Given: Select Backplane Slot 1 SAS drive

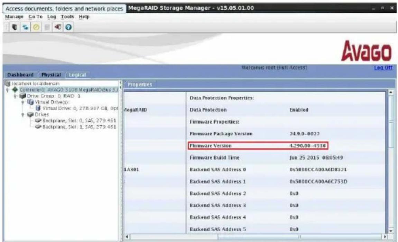Looking at the screenshot, I should [79, 127].
